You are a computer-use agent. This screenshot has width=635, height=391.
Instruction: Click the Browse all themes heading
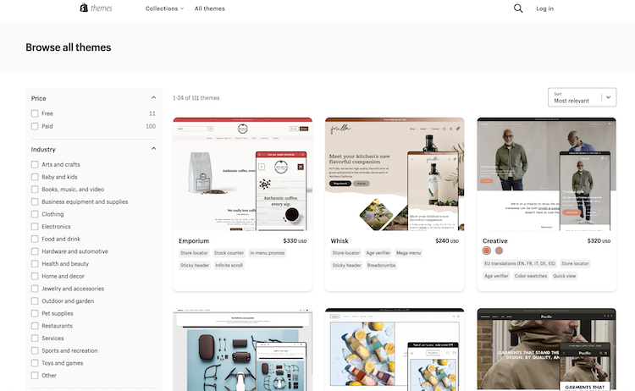(x=68, y=47)
